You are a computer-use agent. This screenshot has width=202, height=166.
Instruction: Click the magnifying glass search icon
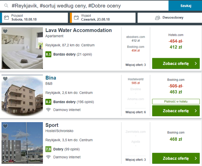(x=6, y=6)
